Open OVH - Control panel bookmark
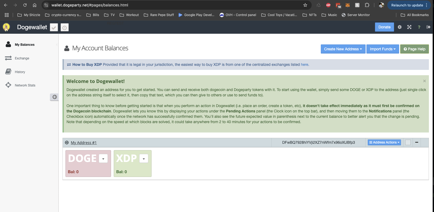Screen dimensions: 434x212 point(238,15)
